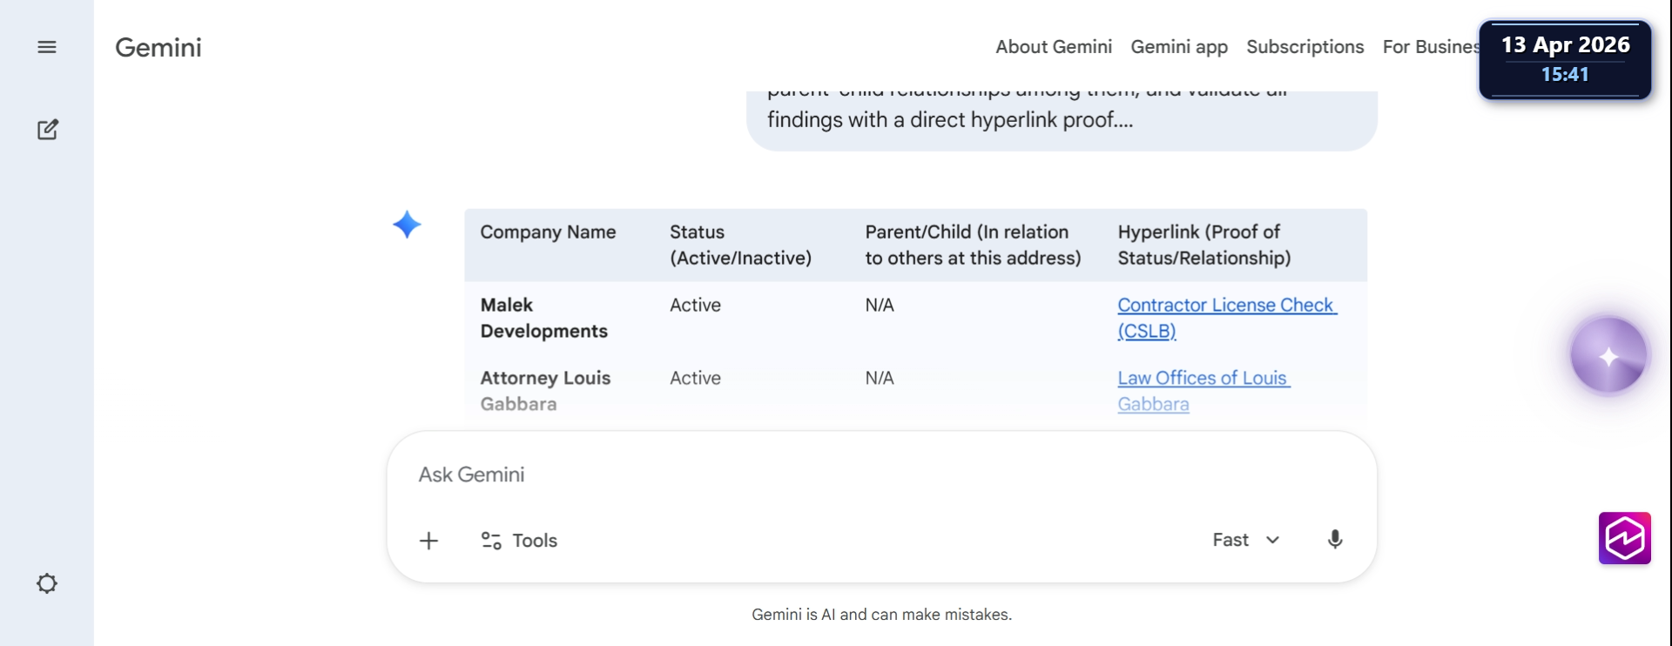Click the 13 Apr 2026 clock widget
Screen dimensions: 1672x646
tap(1565, 59)
